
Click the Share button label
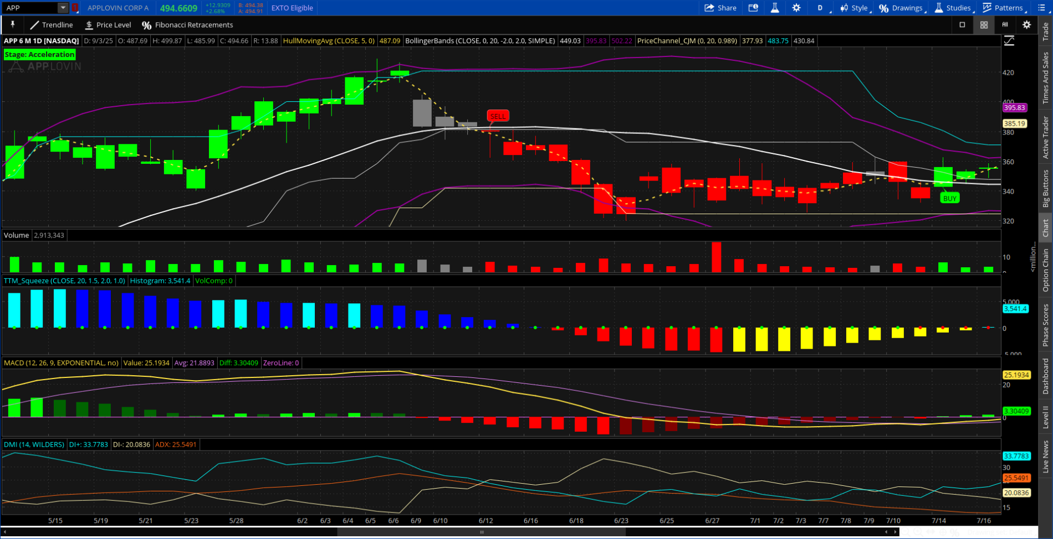(x=727, y=8)
